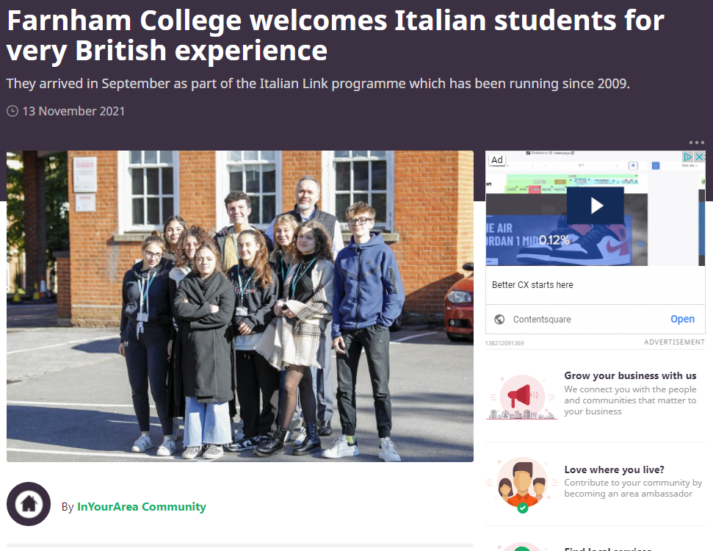Image resolution: width=713 pixels, height=551 pixels.
Task: Click the article headline about Farnham College
Action: click(x=335, y=35)
